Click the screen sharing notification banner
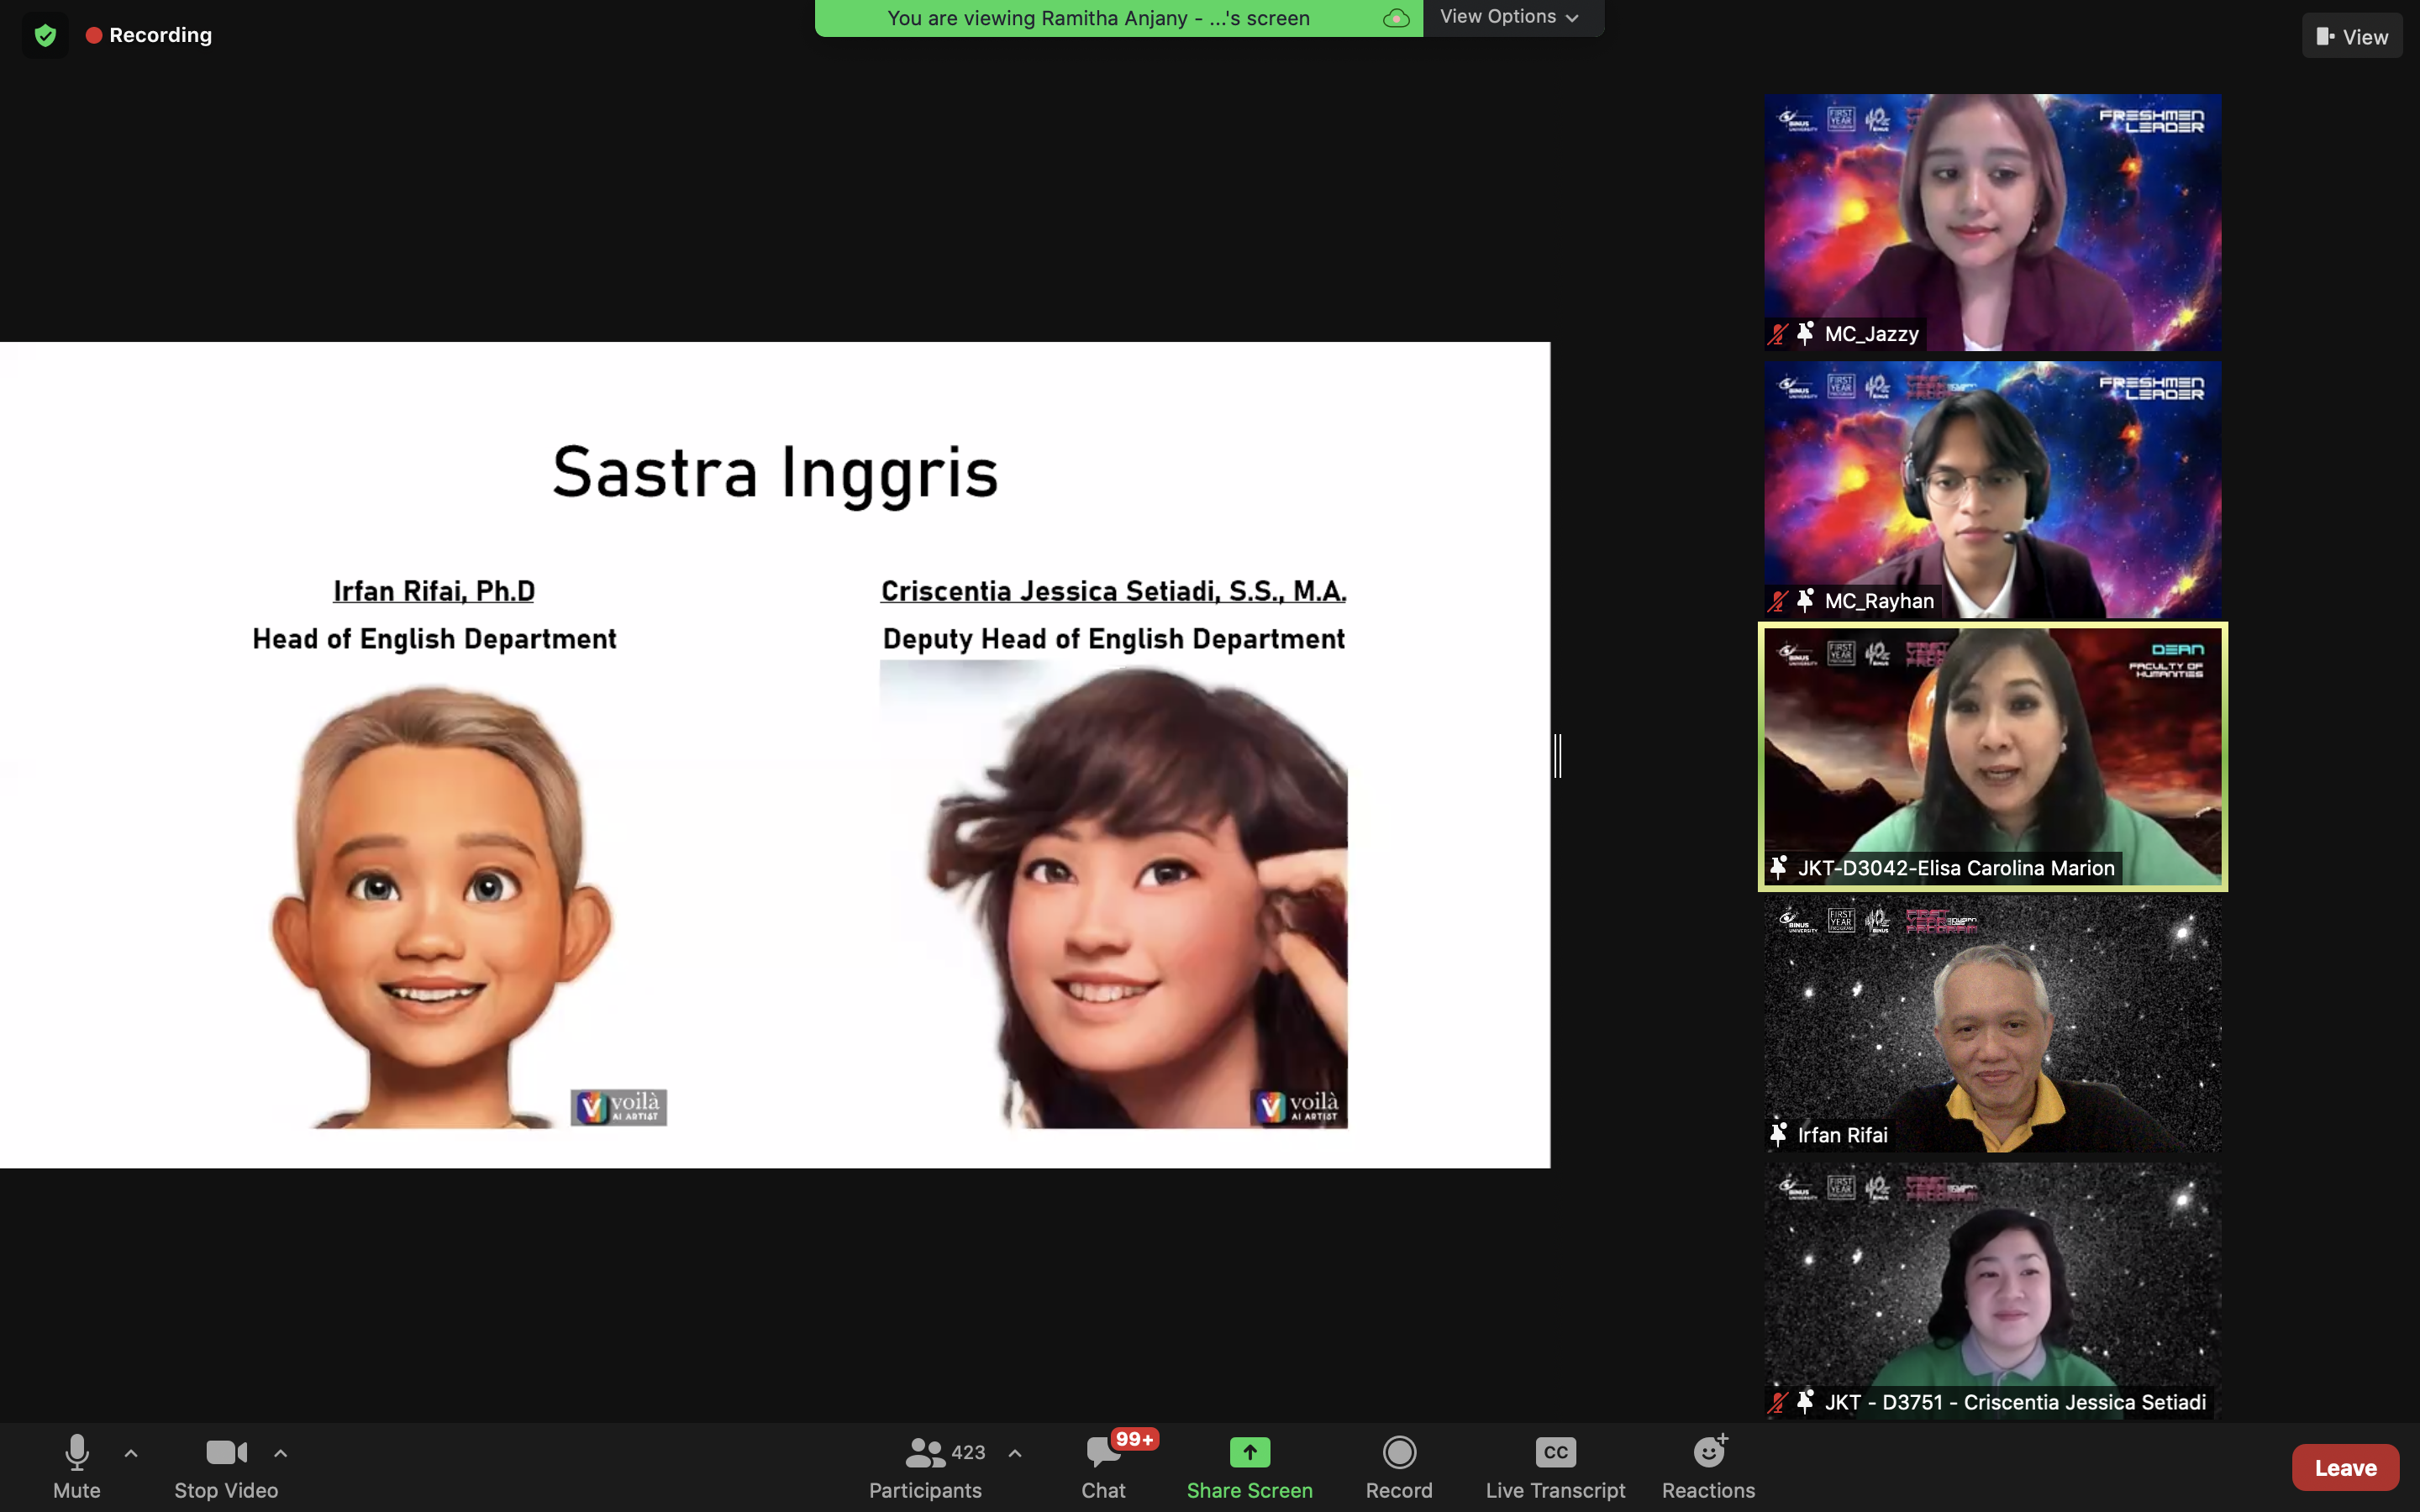 pos(1098,18)
